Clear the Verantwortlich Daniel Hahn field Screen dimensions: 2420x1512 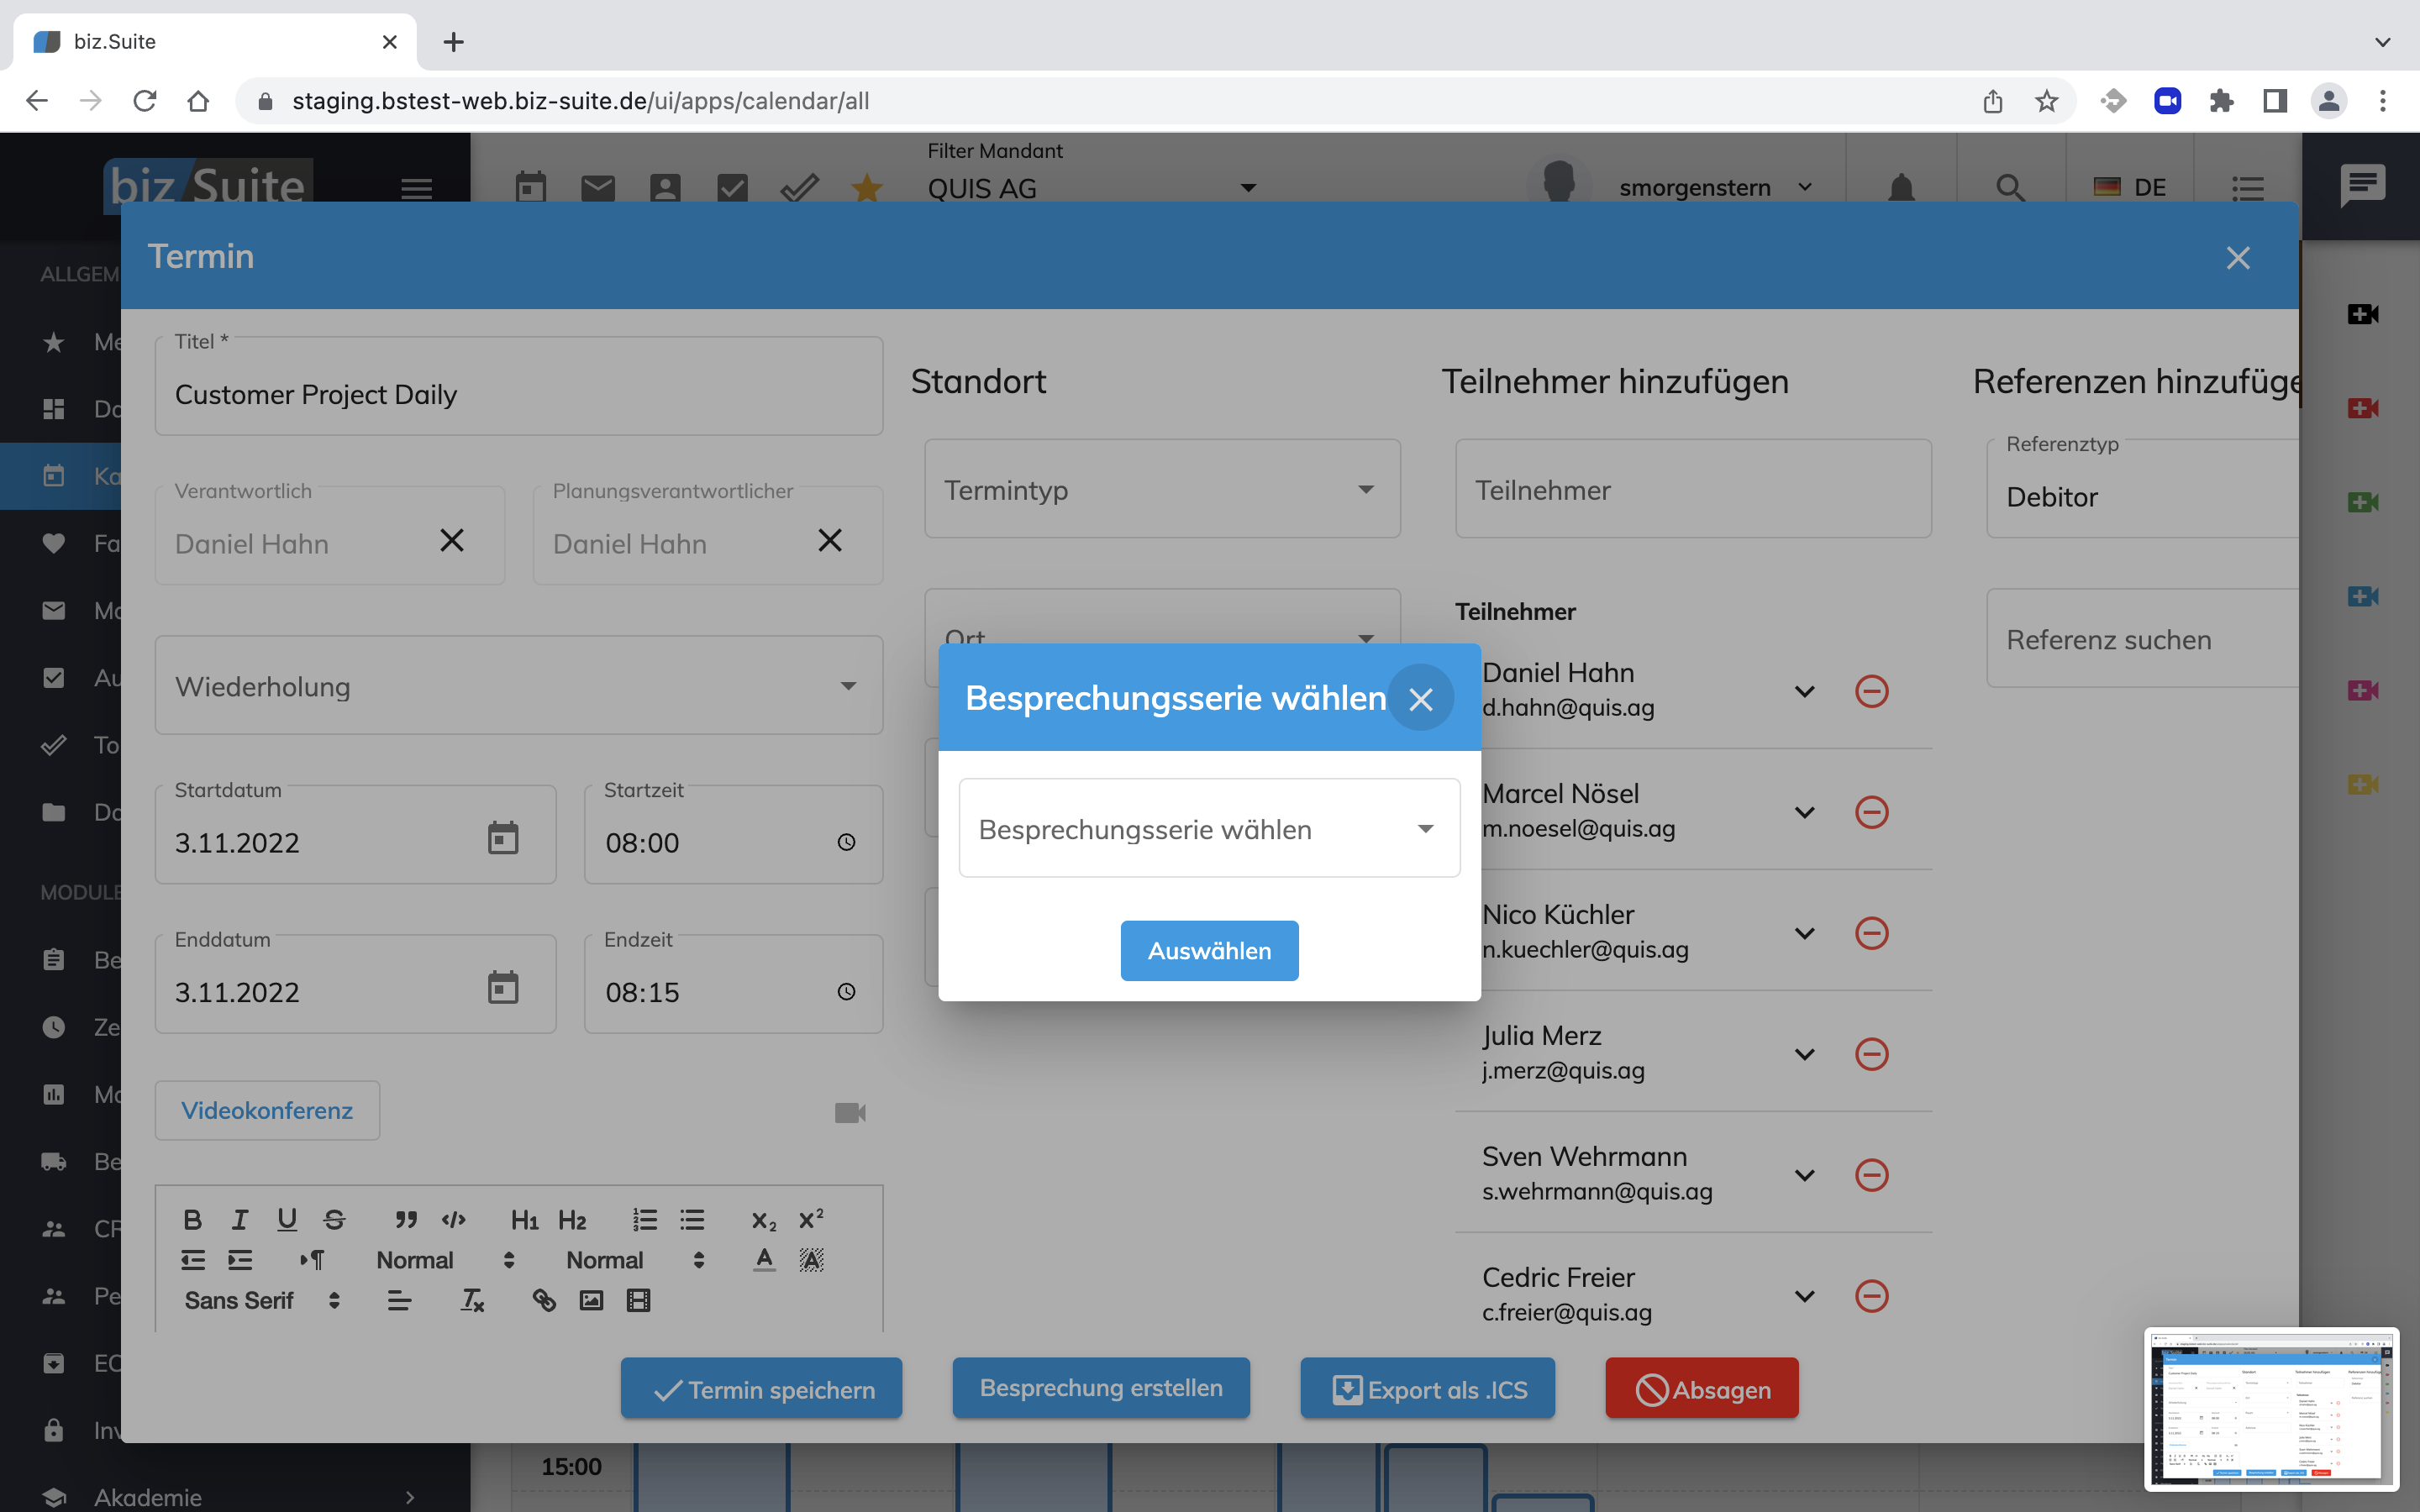(452, 541)
